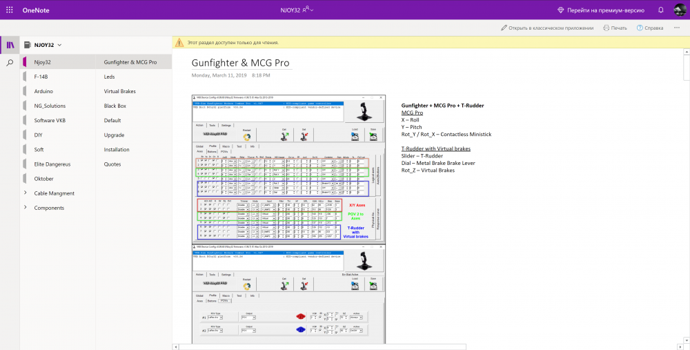Click the open in desktop app pencil icon
Image resolution: width=690 pixels, height=350 pixels.
[504, 28]
